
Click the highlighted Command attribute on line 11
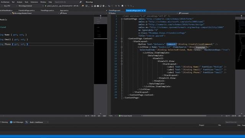point(171,44)
